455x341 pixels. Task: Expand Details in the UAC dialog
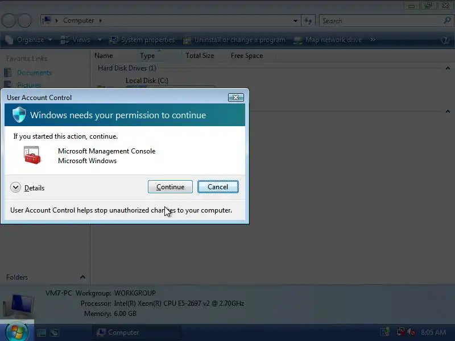coord(27,188)
